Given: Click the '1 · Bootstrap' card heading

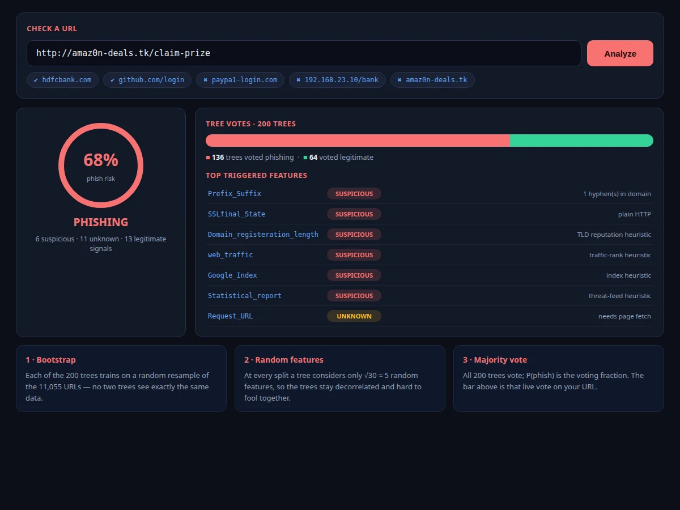Looking at the screenshot, I should click(x=50, y=360).
